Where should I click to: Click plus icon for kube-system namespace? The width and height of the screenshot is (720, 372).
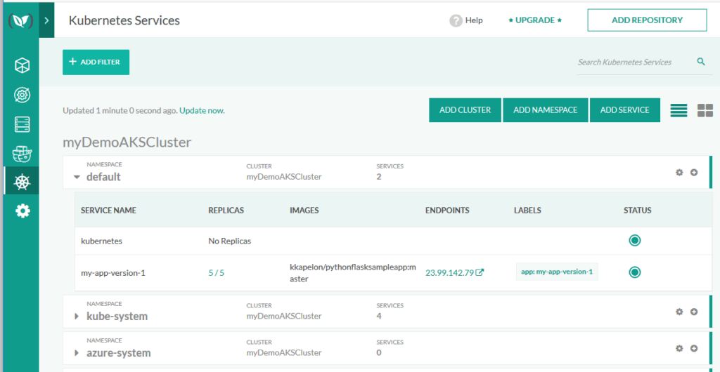tap(694, 312)
